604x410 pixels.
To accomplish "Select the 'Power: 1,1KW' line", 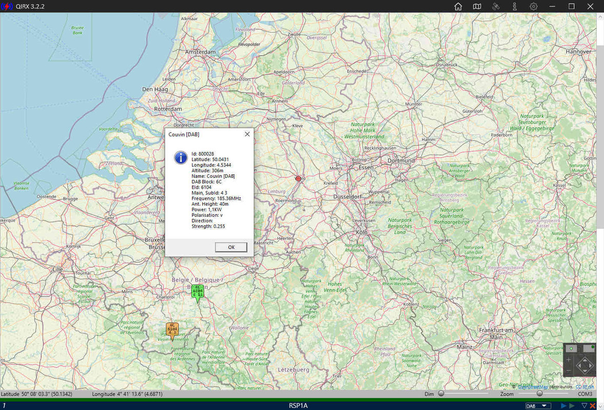I will click(207, 210).
